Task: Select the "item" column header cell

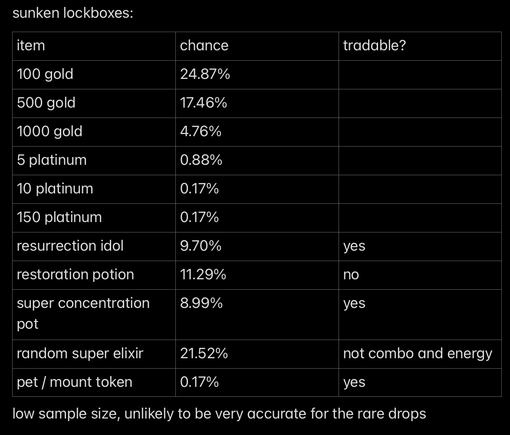Action: click(31, 46)
